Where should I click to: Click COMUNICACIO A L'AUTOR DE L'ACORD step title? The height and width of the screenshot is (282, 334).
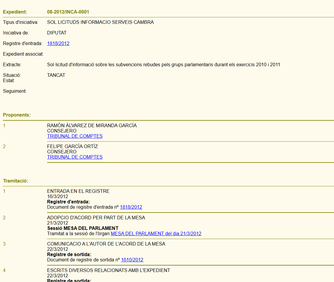point(106,244)
